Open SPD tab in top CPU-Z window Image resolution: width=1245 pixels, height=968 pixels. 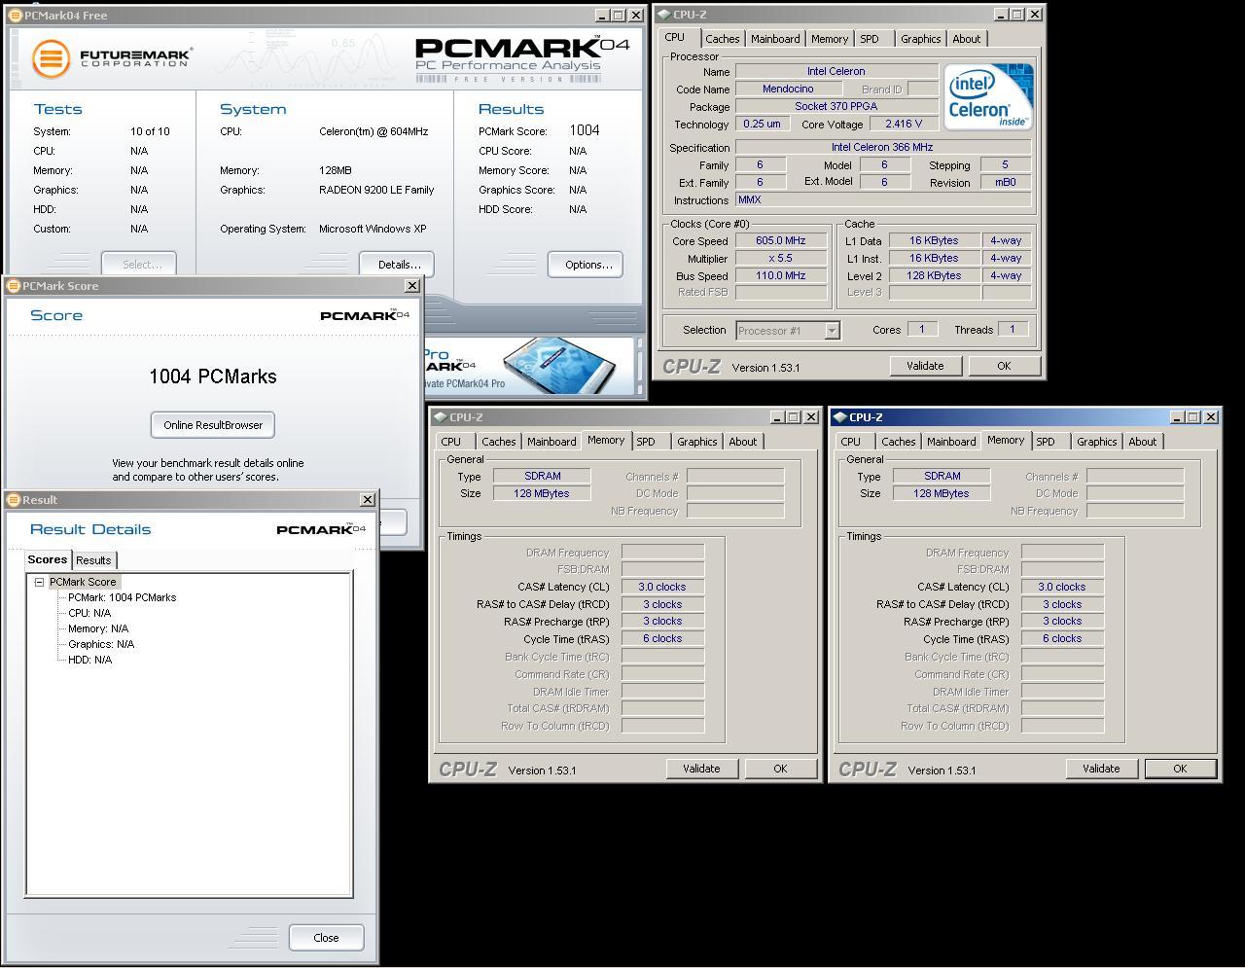(870, 39)
